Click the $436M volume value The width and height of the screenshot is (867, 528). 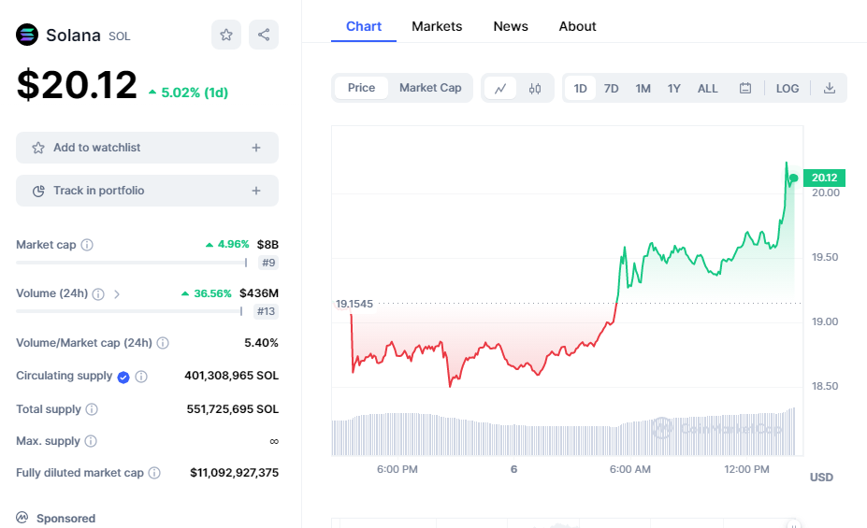259,293
